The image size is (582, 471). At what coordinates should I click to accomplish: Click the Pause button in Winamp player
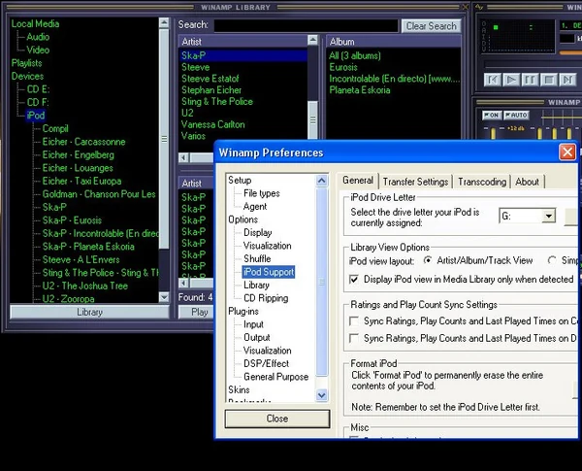530,80
